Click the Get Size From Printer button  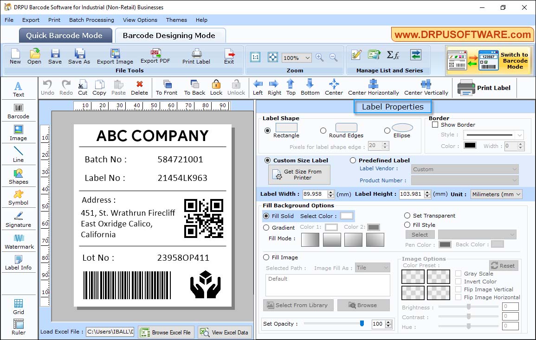tap(299, 174)
